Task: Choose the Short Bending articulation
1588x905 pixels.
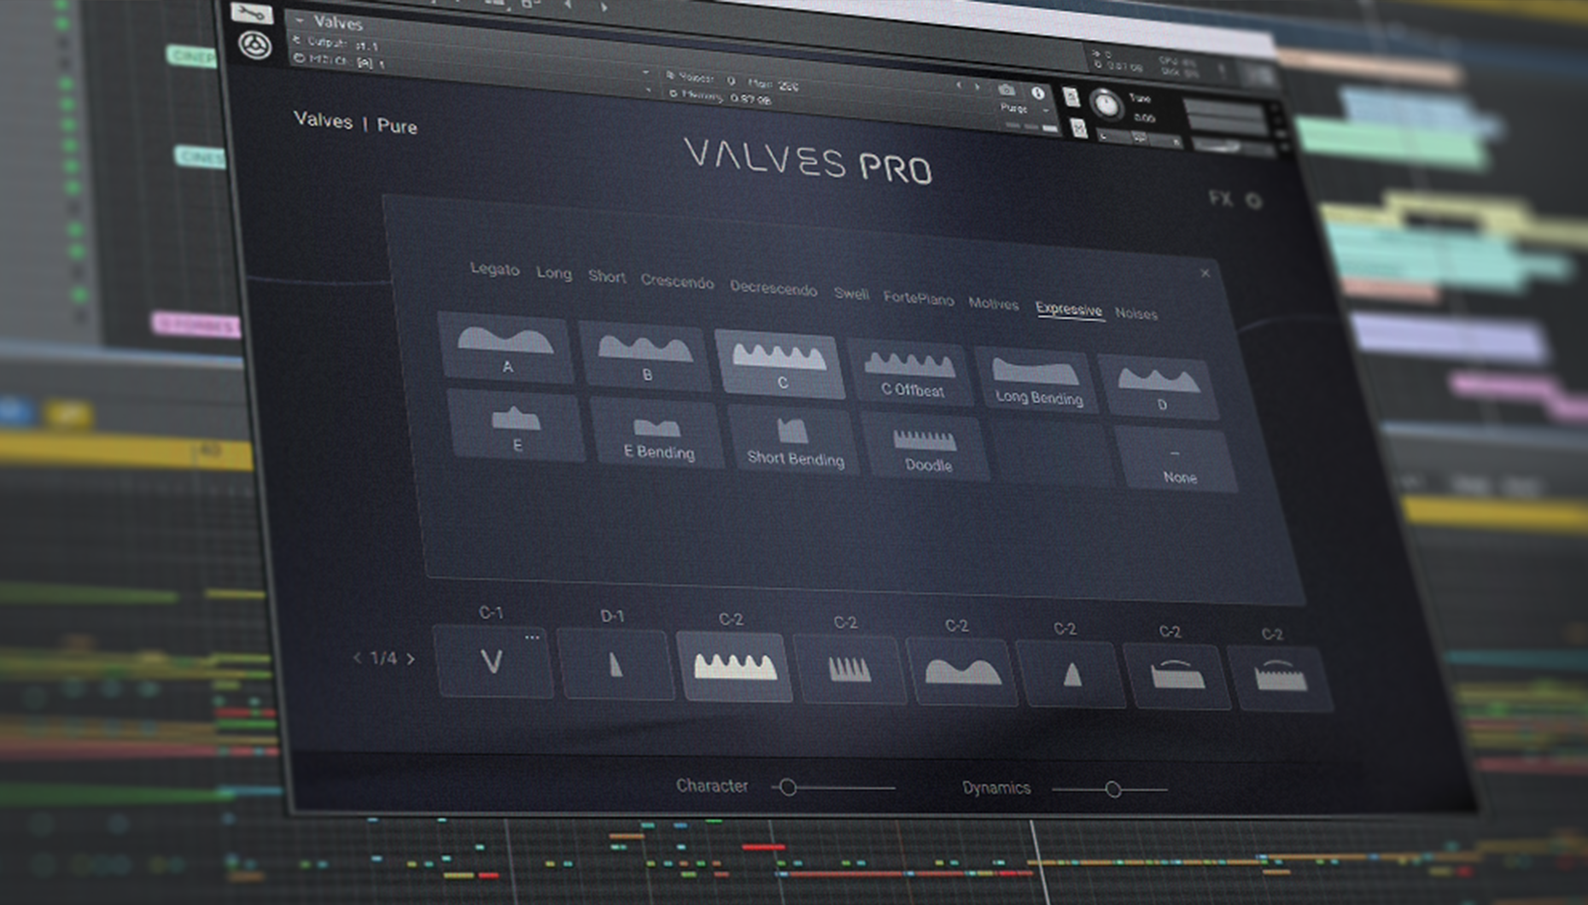Action: click(x=795, y=441)
